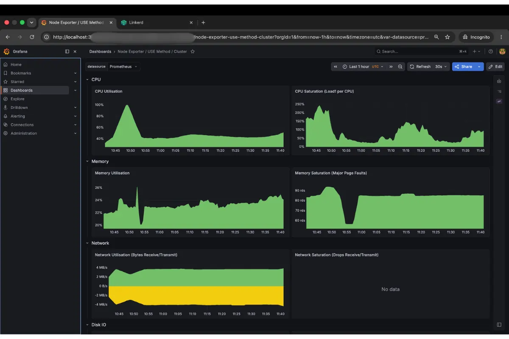The width and height of the screenshot is (509, 339).
Task: Click the export icon in right rail
Action: tap(499, 81)
